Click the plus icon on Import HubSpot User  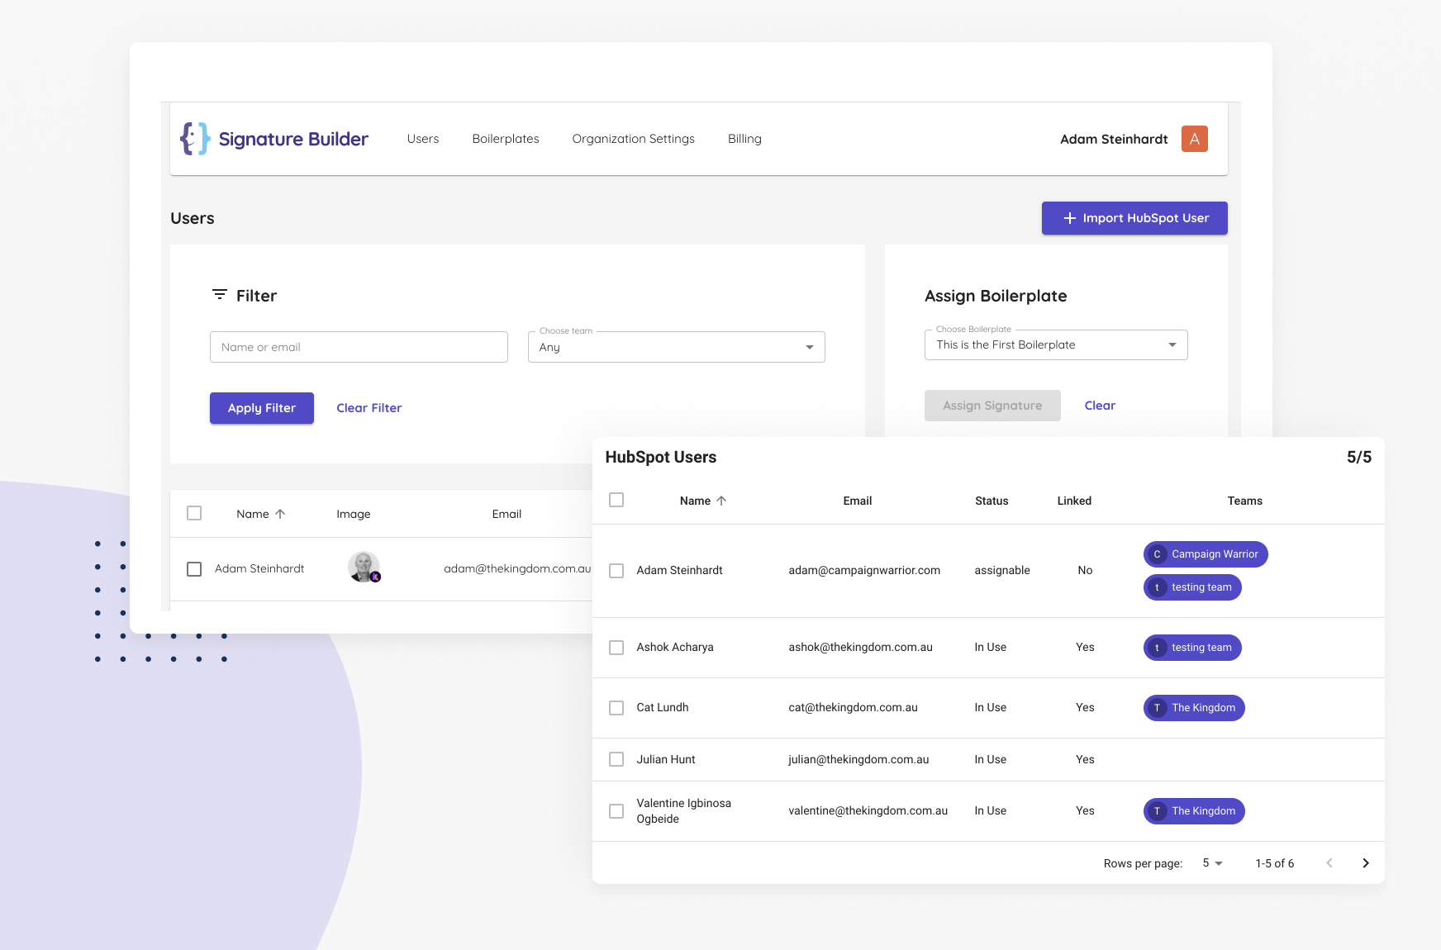pyautogui.click(x=1068, y=218)
